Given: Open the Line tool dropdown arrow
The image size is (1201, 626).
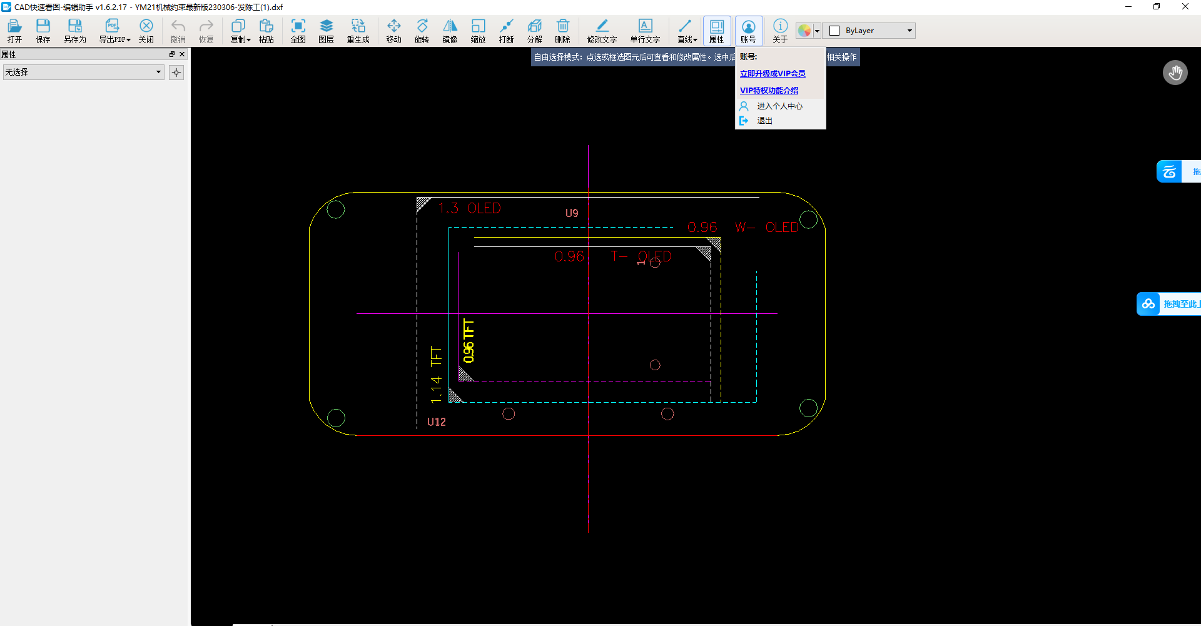Looking at the screenshot, I should click(x=695, y=39).
